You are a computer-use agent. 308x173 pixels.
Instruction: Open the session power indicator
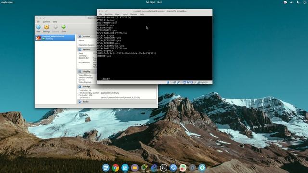point(305,2)
